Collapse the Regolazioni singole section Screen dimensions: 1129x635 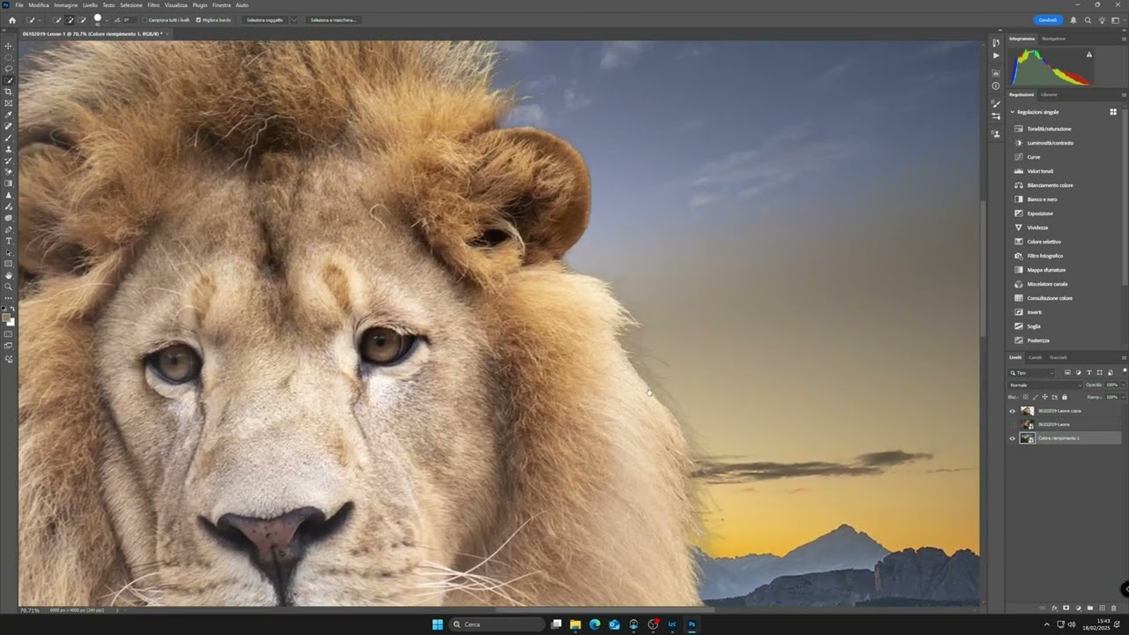click(1013, 112)
